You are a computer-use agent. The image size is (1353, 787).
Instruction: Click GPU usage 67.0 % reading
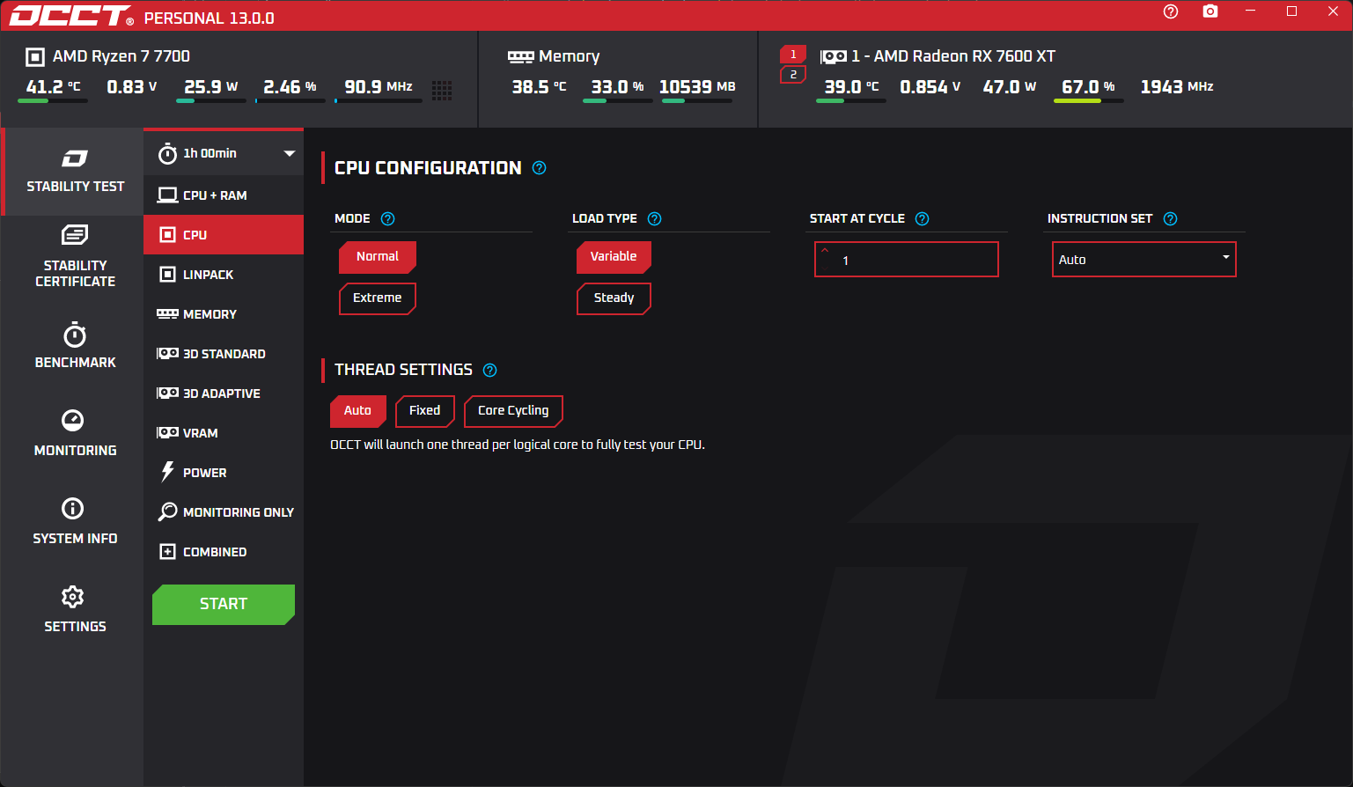click(x=1088, y=87)
